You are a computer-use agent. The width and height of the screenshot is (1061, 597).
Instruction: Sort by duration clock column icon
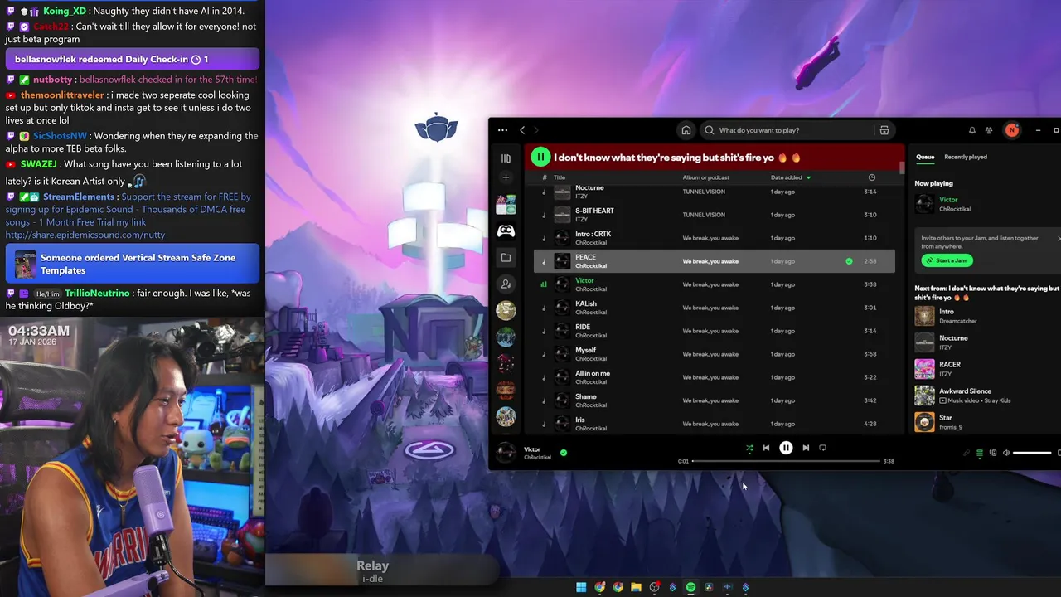pyautogui.click(x=871, y=177)
